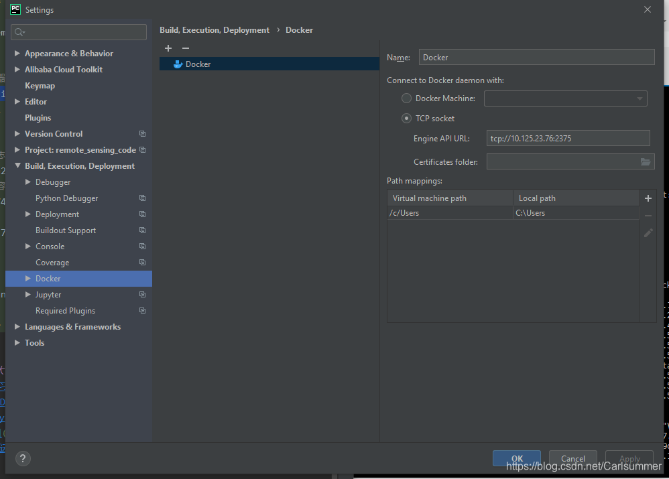Image resolution: width=669 pixels, height=479 pixels.
Task: Click the search magnifier icon in settings
Action: coord(19,32)
